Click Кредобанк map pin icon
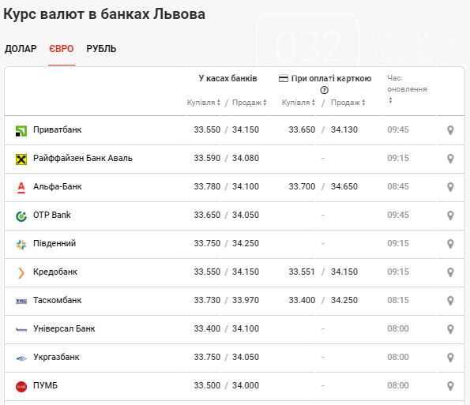 (x=450, y=272)
